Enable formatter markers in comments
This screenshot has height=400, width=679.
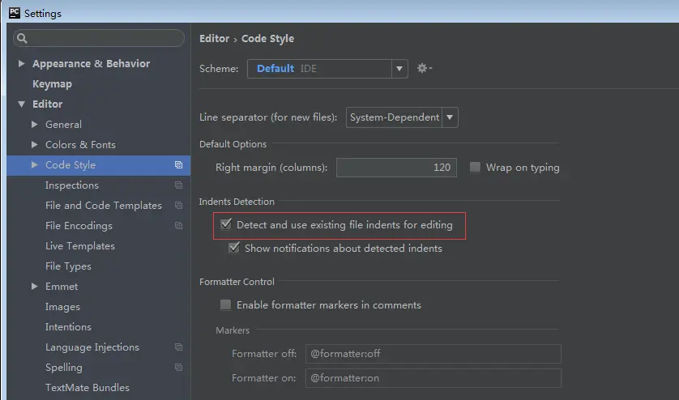click(225, 304)
